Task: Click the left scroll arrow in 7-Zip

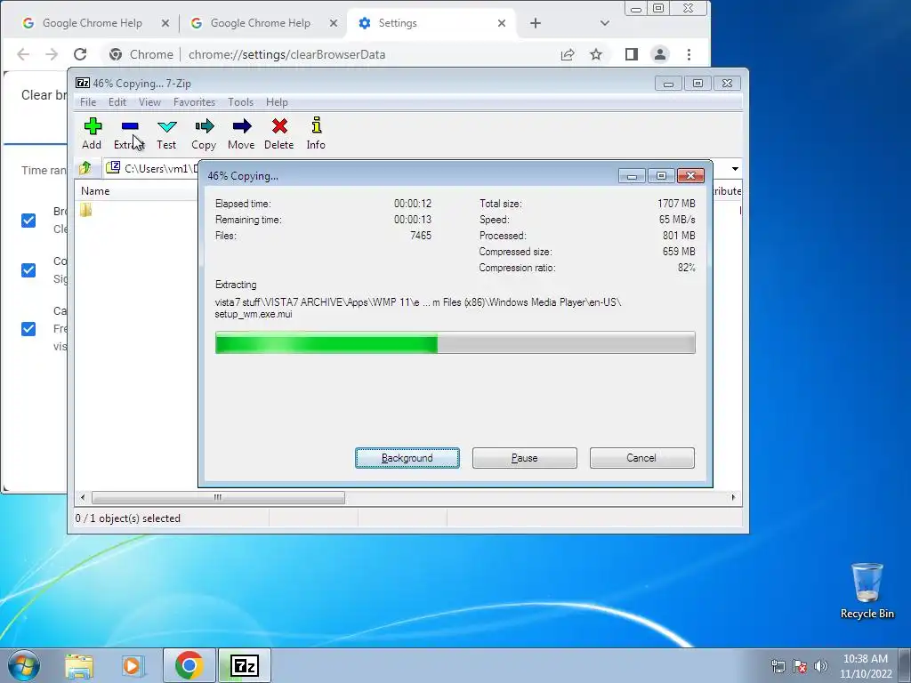Action: click(83, 498)
